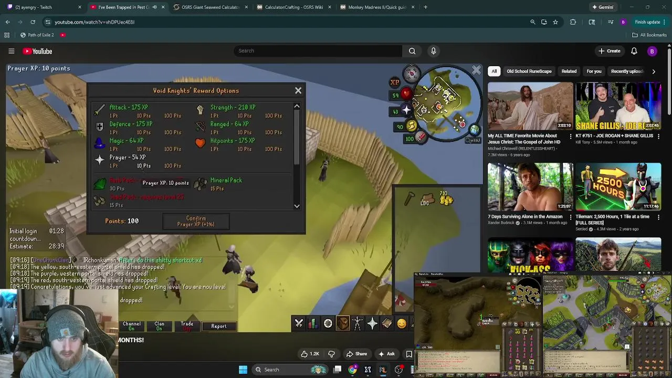This screenshot has height=378, width=672.
Task: Open the YouTube hamburger guide menu
Action: point(11,51)
